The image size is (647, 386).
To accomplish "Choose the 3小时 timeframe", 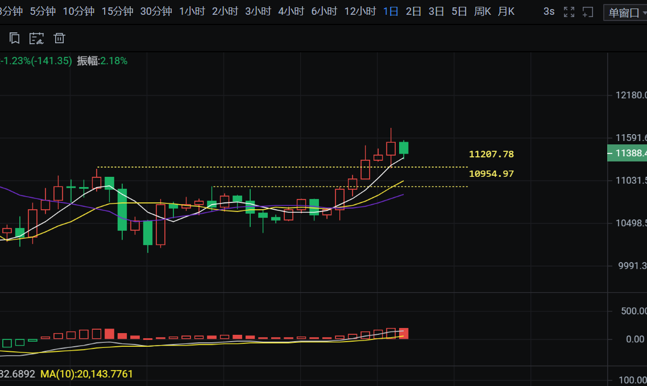I will pyautogui.click(x=258, y=11).
